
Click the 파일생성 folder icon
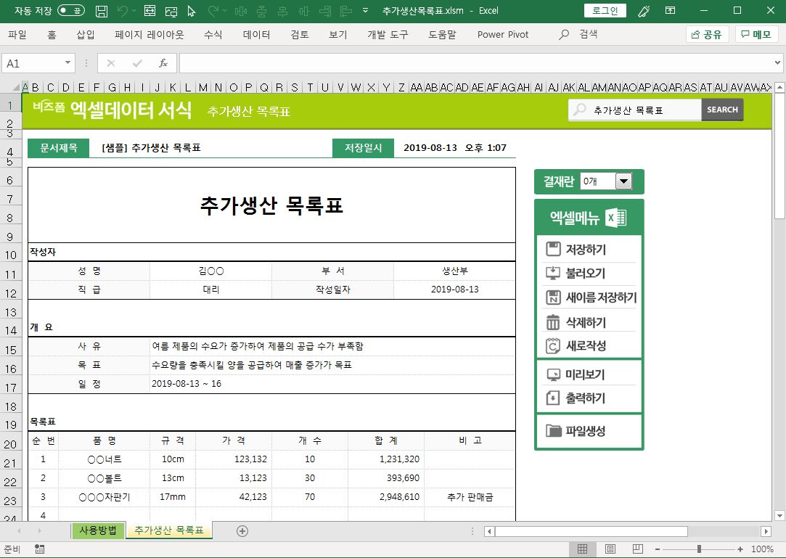(x=554, y=431)
